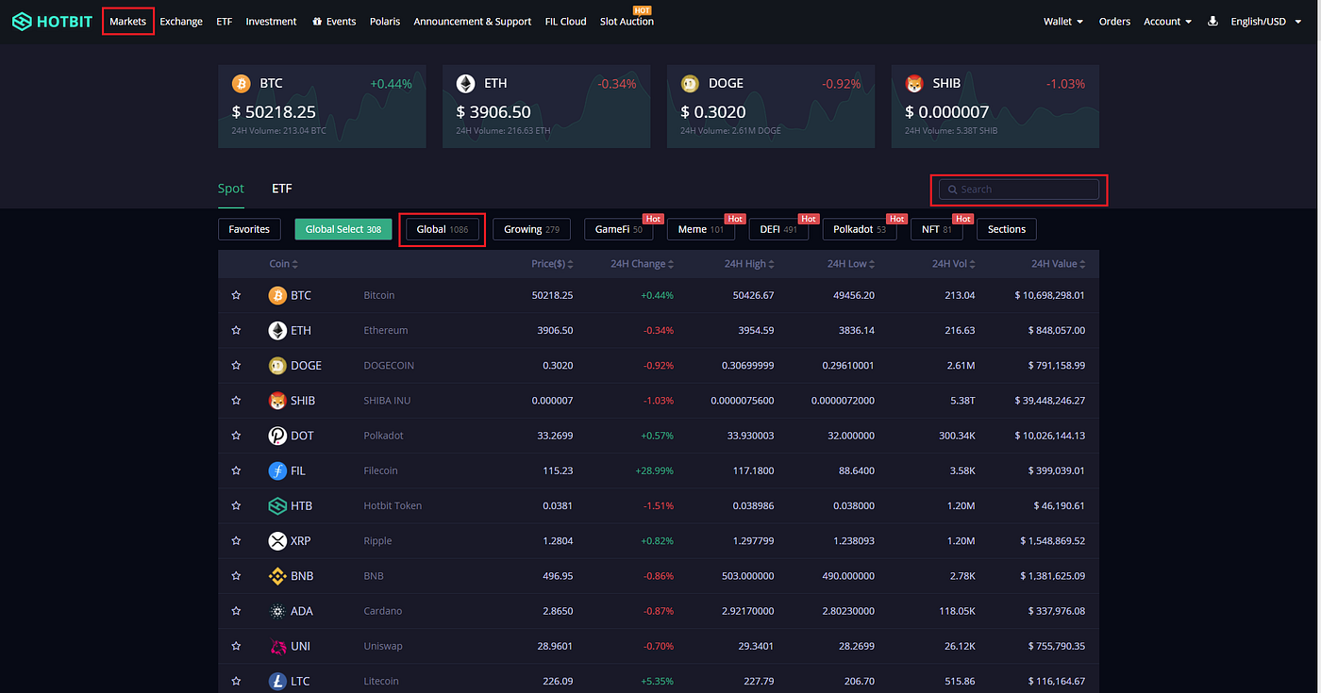This screenshot has width=1321, height=693.
Task: Click the Ethereum icon in ETH row
Action: 277,330
